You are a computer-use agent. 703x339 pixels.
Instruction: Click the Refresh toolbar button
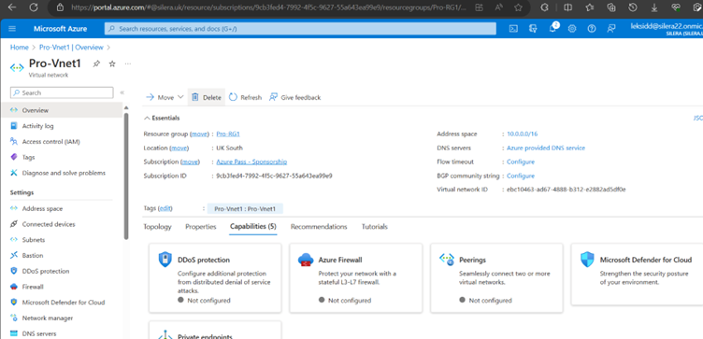coord(245,97)
